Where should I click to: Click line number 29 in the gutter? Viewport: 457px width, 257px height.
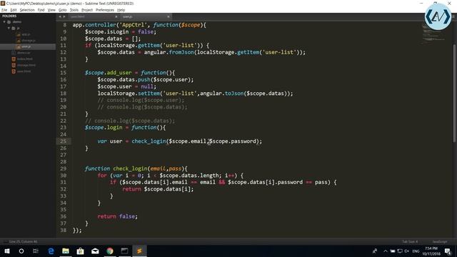pyautogui.click(x=64, y=168)
